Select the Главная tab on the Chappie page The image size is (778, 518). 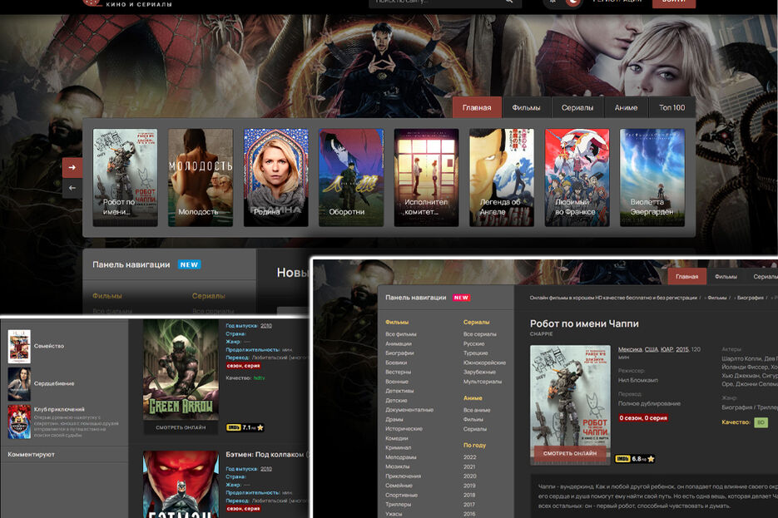point(686,277)
